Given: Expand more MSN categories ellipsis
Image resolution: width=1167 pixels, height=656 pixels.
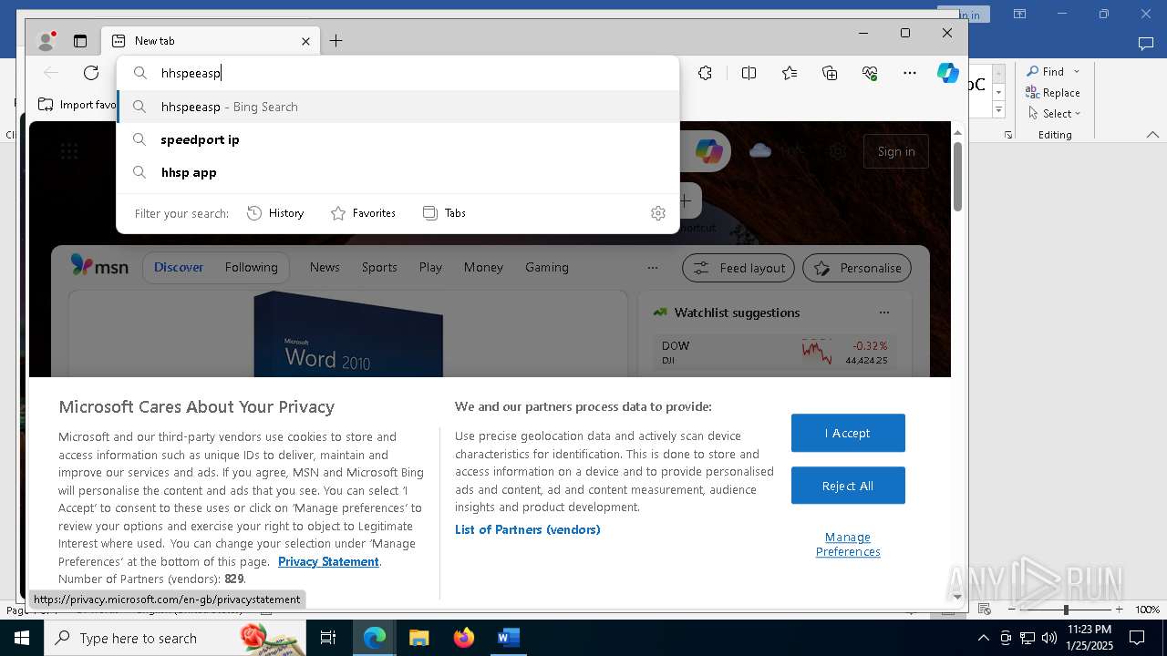Looking at the screenshot, I should coord(652,268).
